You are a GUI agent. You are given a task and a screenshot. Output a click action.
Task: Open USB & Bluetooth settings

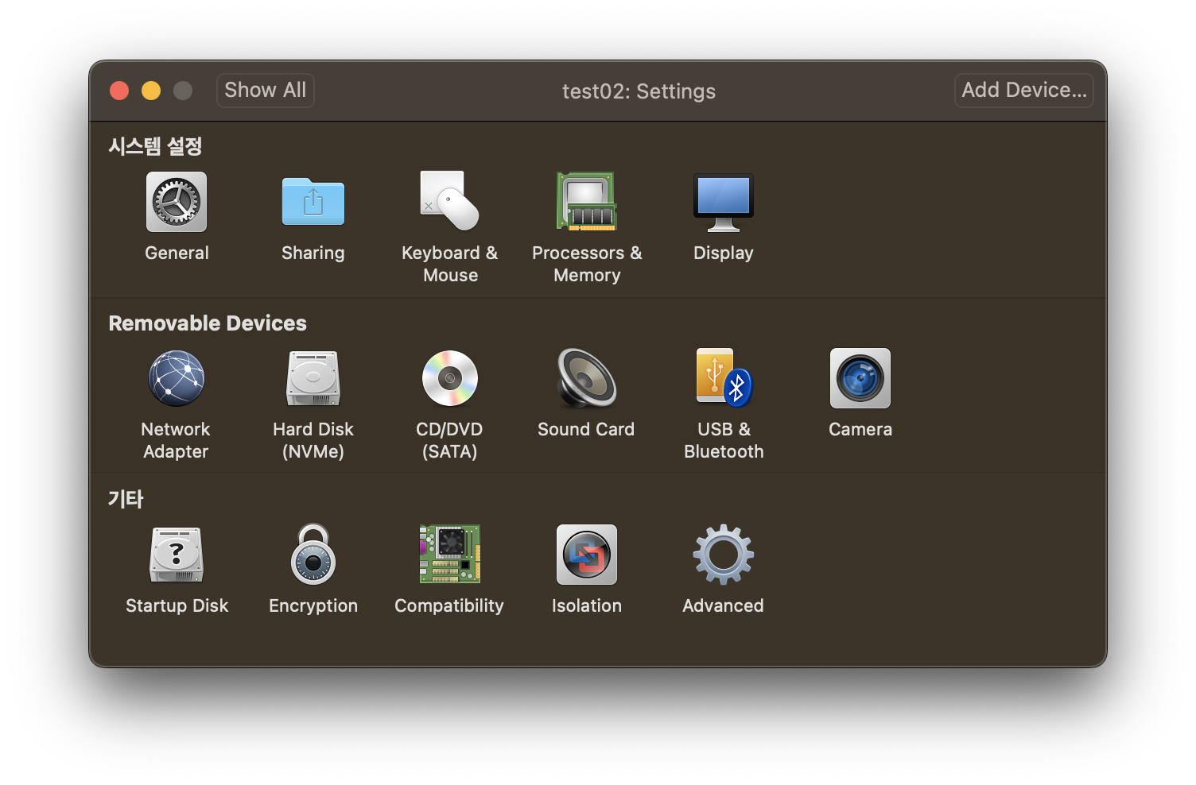[x=724, y=378]
